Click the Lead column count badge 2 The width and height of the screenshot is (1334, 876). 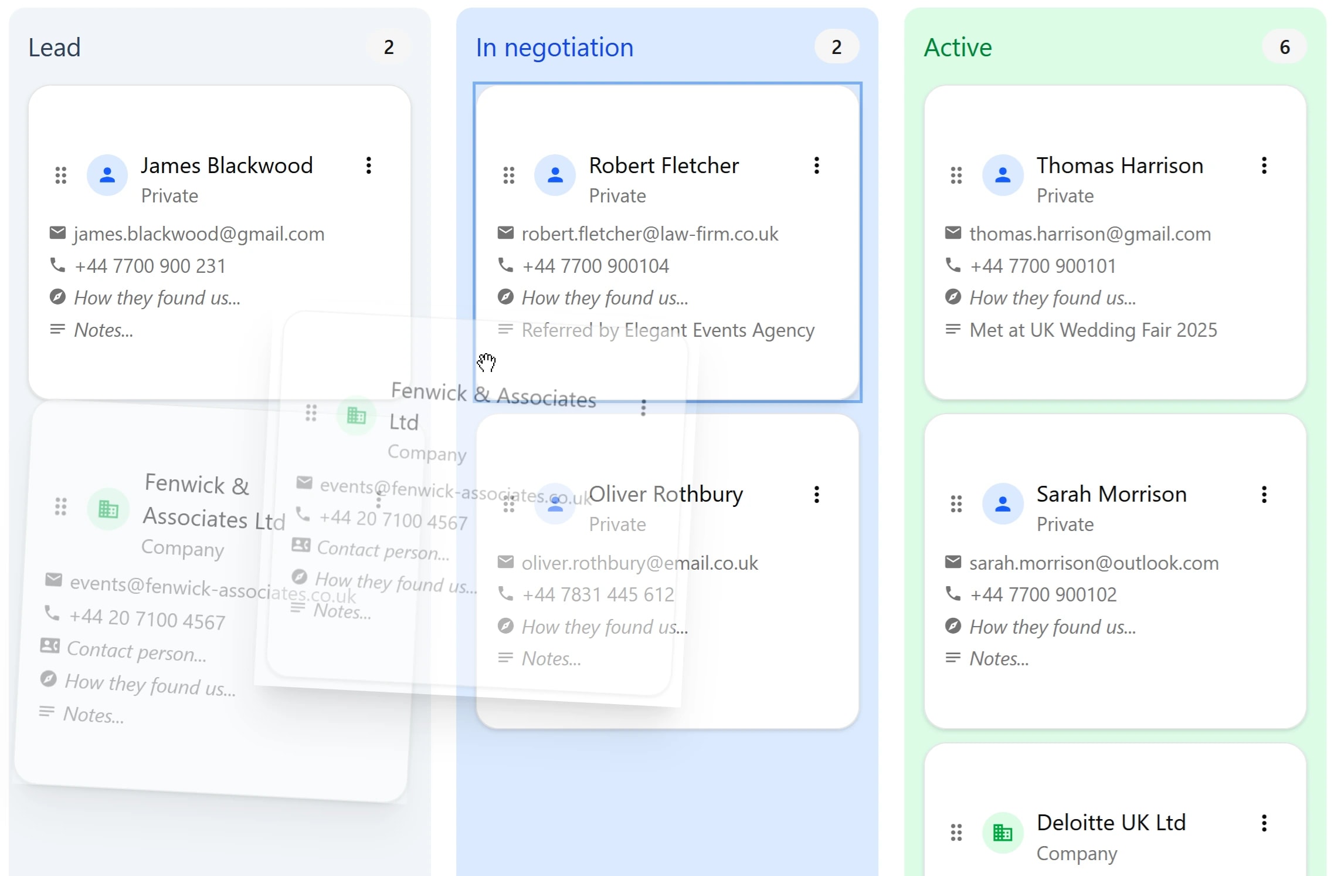pyautogui.click(x=389, y=47)
